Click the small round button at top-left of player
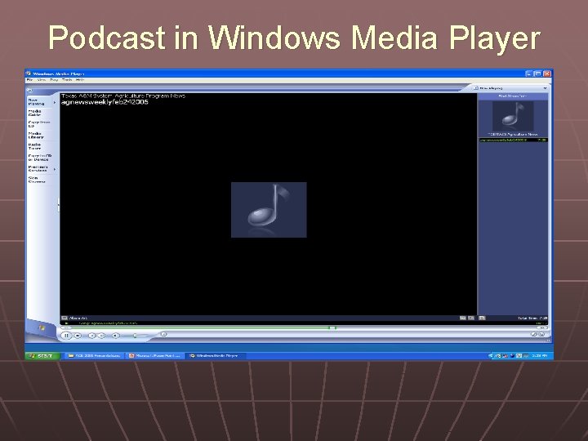 click(x=30, y=91)
